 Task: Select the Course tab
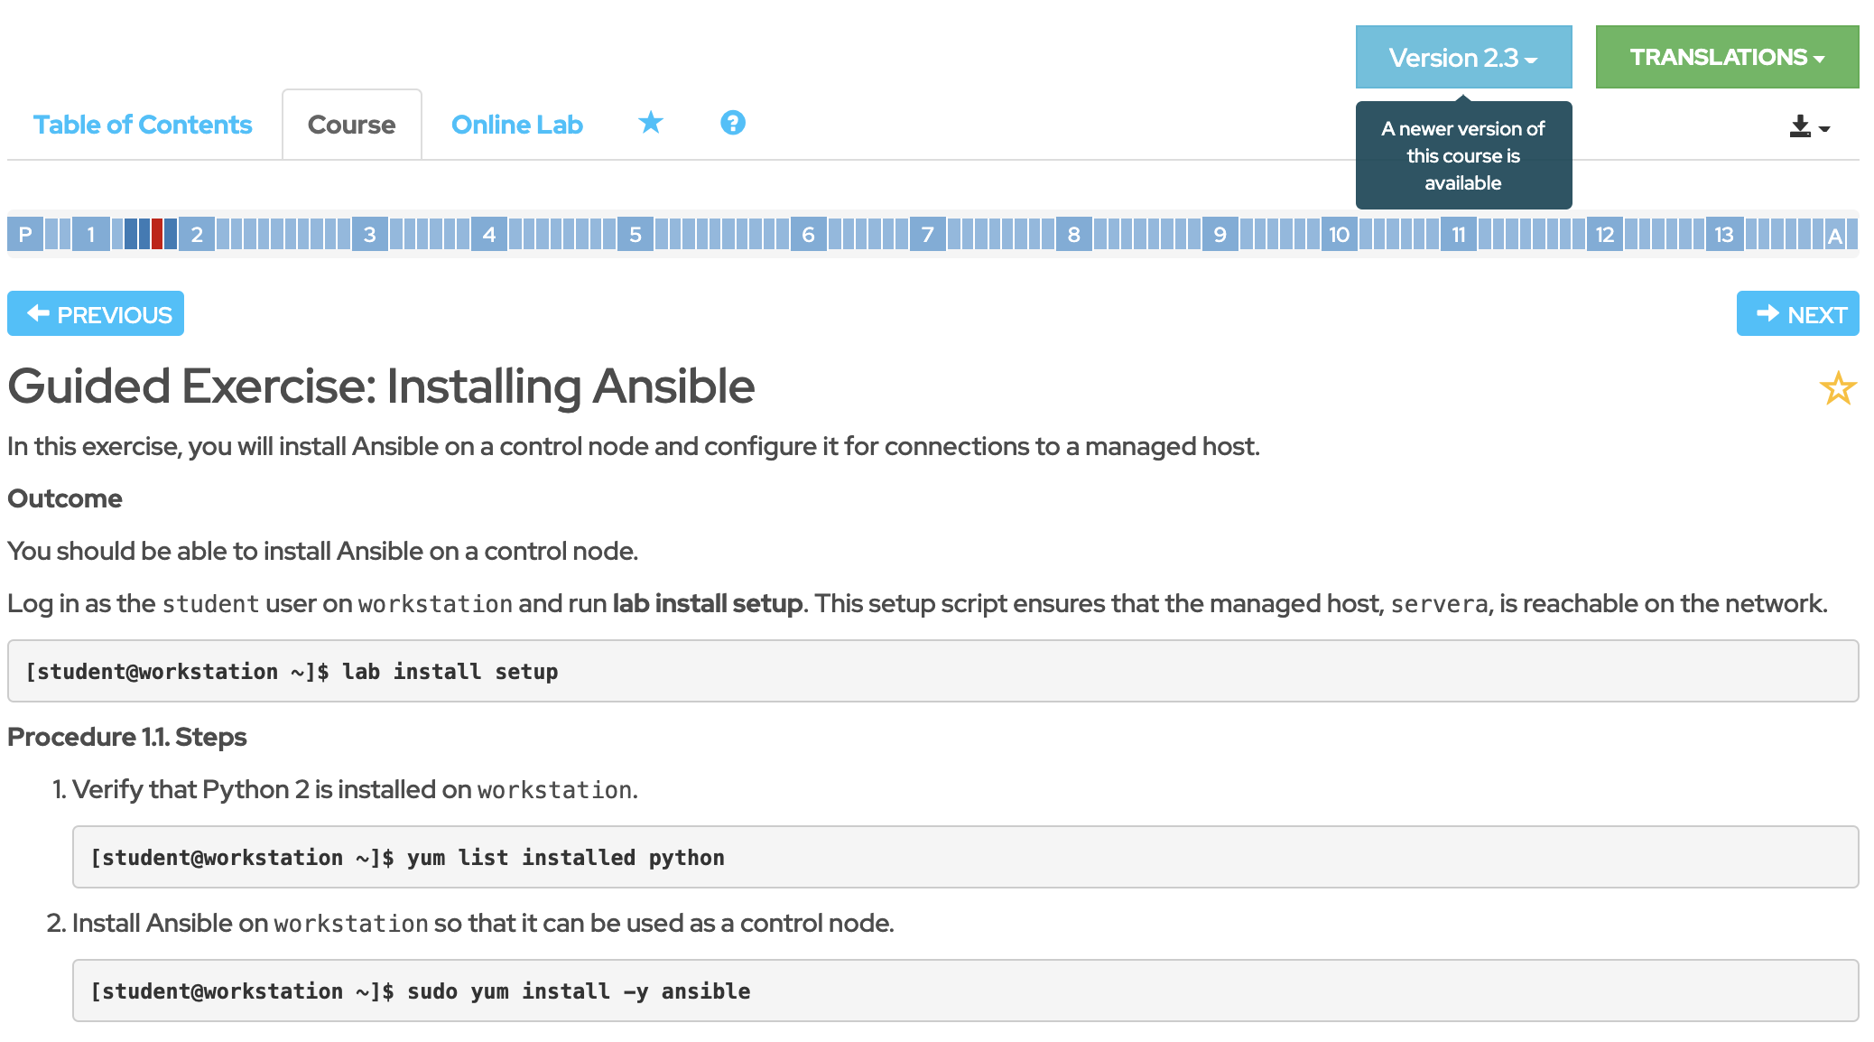coord(351,125)
